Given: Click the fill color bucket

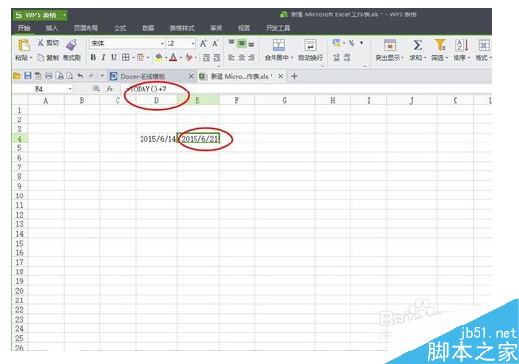Looking at the screenshot, I should 159,57.
